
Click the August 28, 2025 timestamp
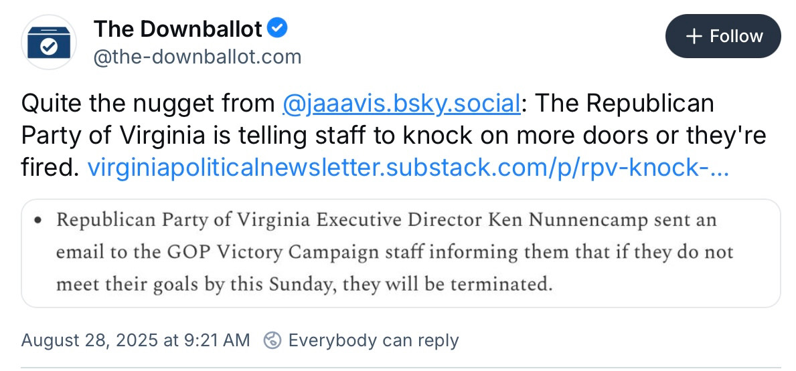coord(135,340)
